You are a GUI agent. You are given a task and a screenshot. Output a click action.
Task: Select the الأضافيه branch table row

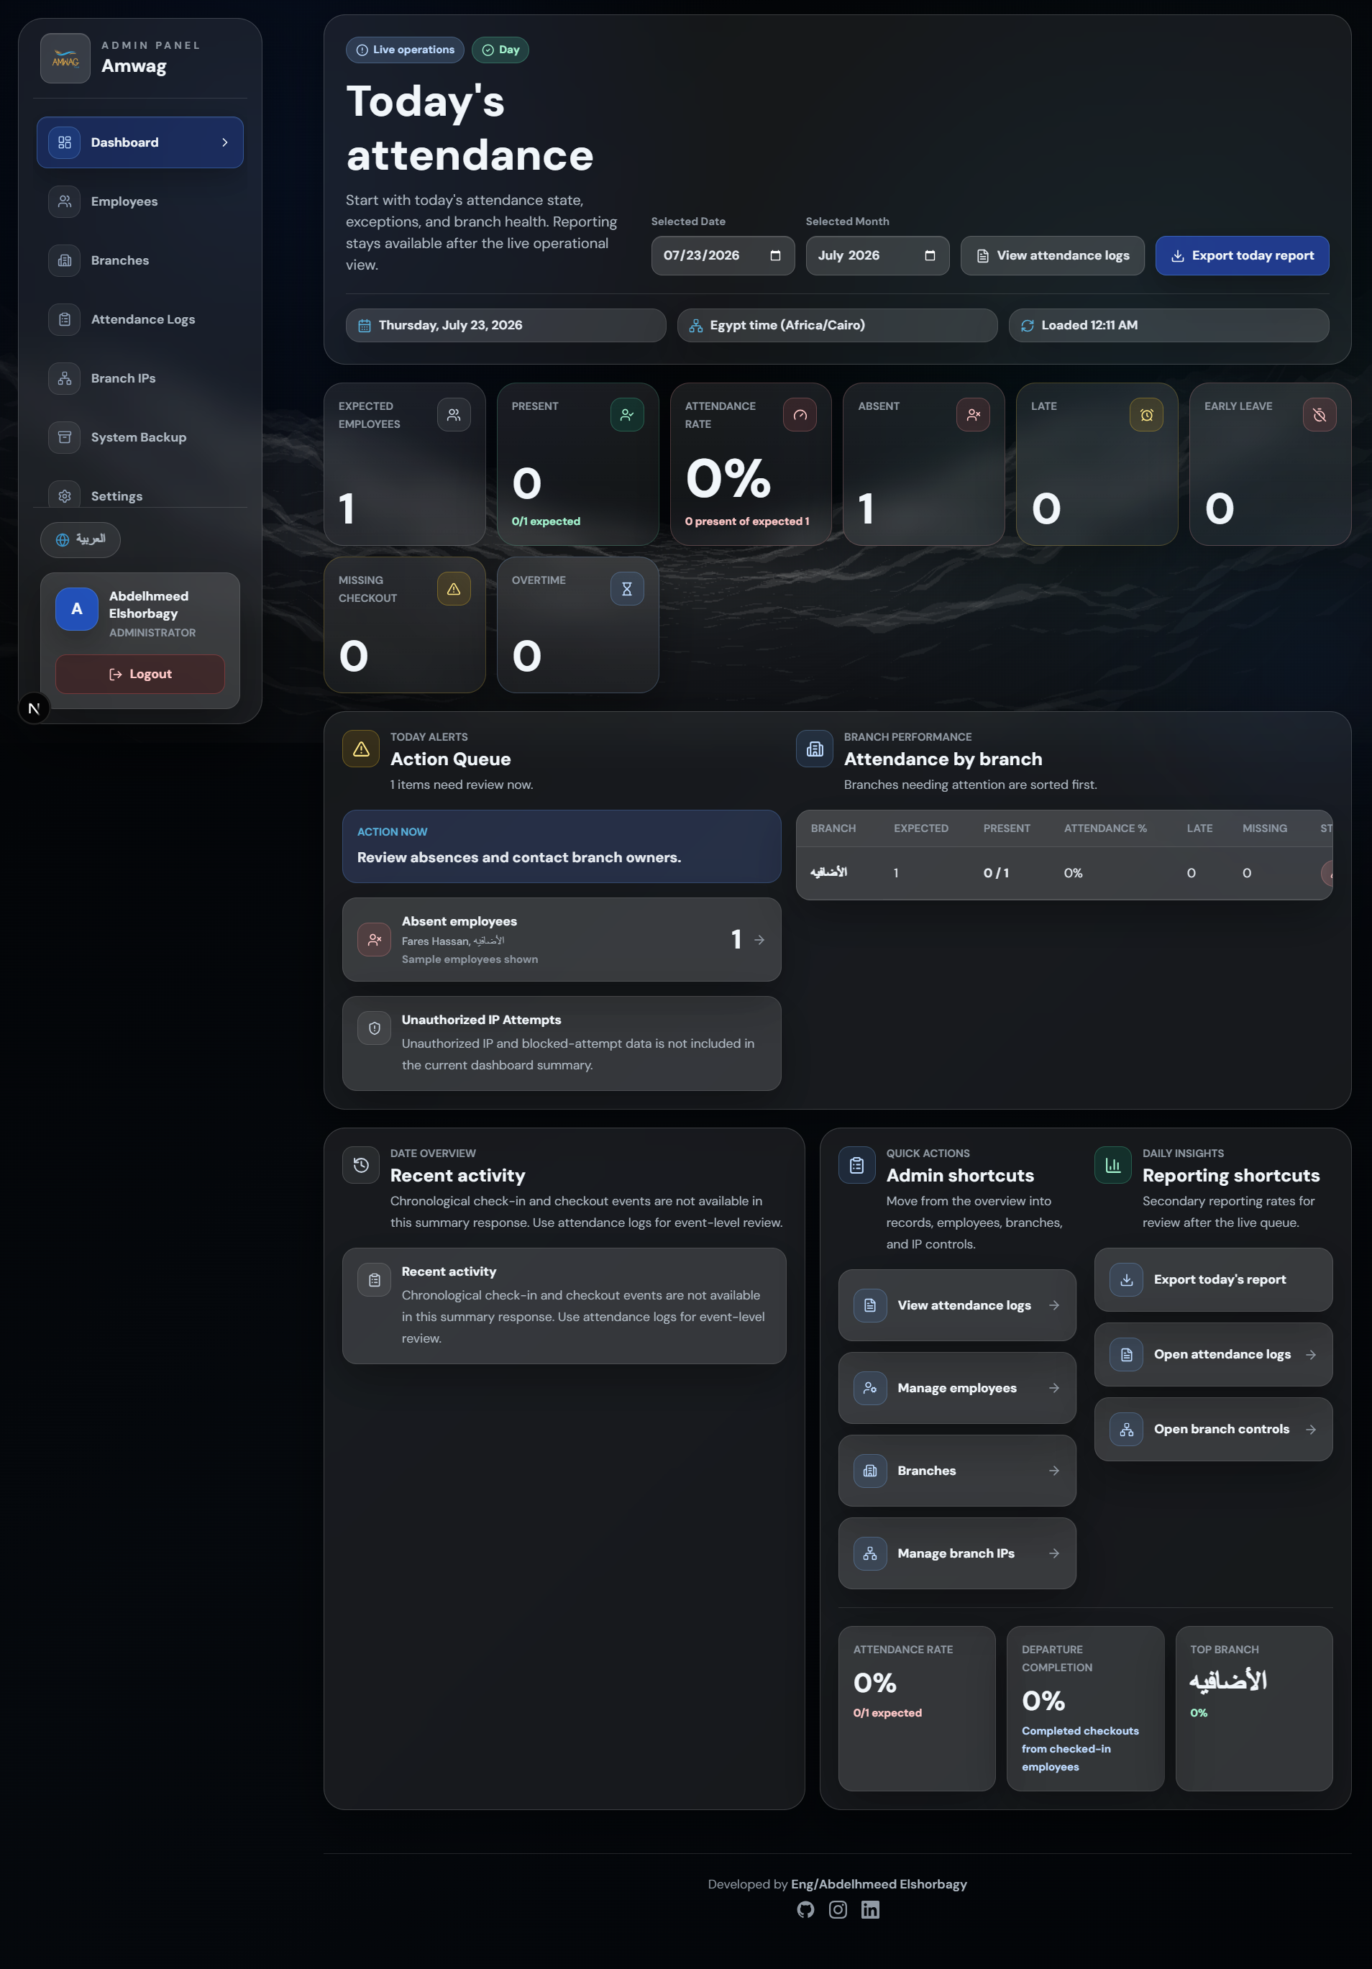click(1064, 873)
